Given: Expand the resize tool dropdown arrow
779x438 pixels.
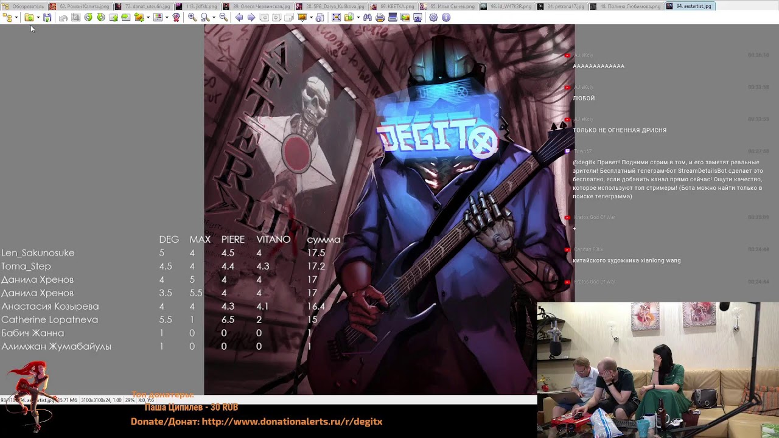Looking at the screenshot, I should tap(148, 18).
